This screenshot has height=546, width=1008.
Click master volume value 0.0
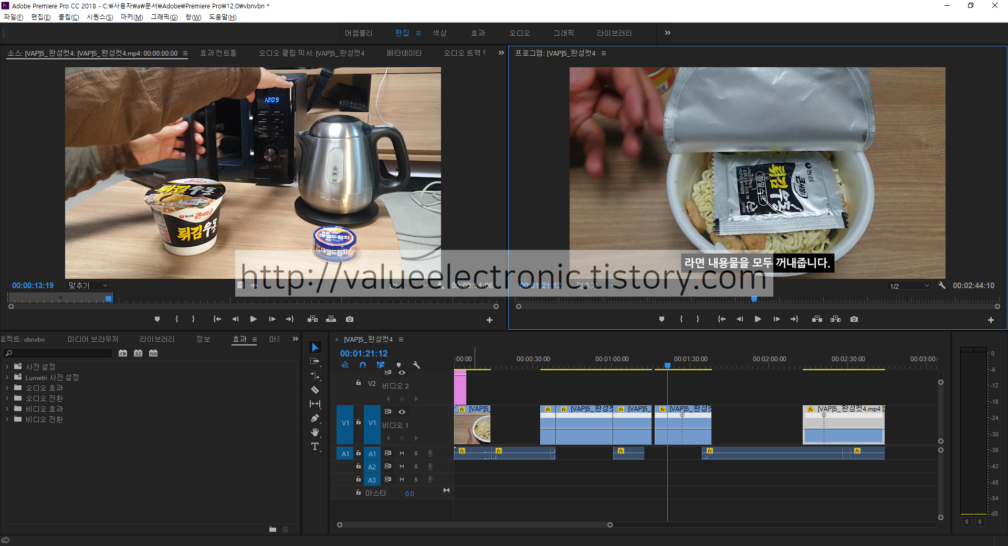pos(409,493)
